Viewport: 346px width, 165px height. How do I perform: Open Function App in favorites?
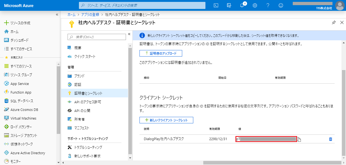click(x=18, y=92)
